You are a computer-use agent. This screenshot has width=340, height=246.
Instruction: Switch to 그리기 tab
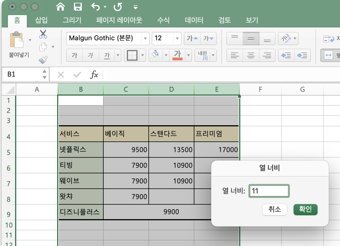(72, 20)
